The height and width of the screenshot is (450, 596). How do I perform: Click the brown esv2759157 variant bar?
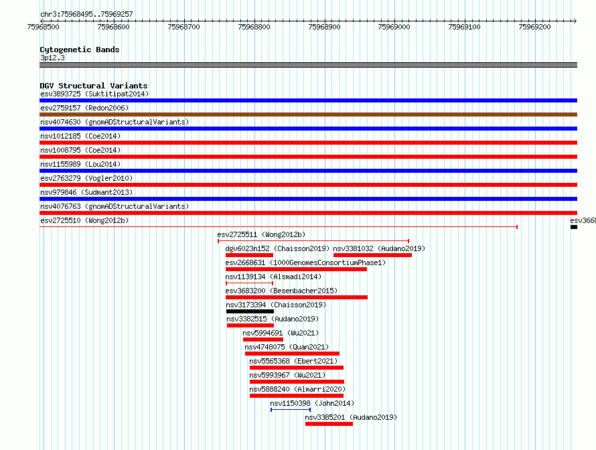pos(308,115)
